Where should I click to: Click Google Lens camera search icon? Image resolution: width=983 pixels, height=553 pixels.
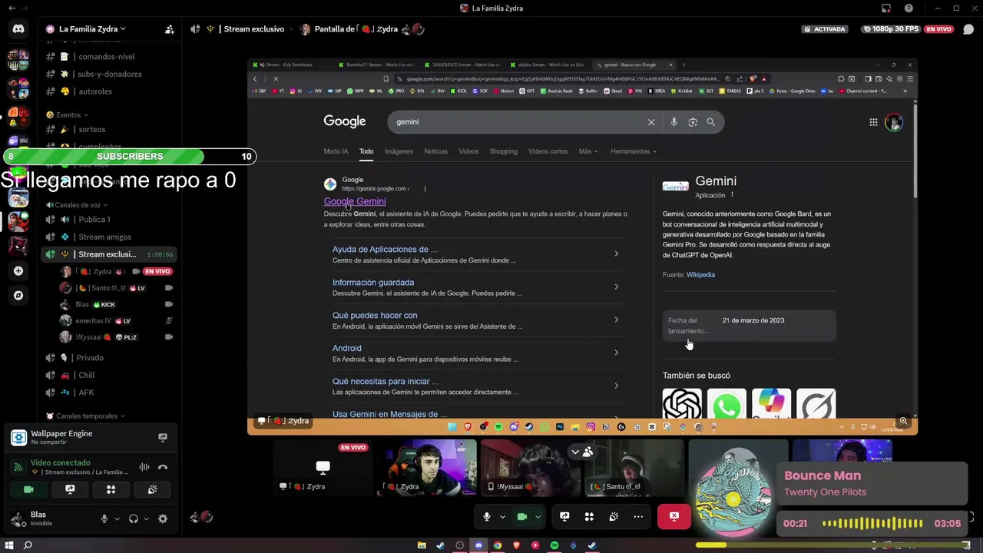[x=693, y=122]
